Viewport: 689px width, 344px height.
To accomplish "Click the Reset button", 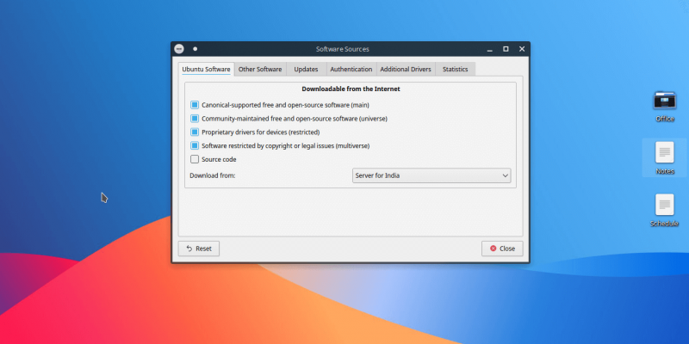I will [x=199, y=249].
